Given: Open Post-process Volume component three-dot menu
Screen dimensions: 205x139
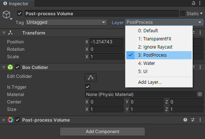Looking at the screenshot, I should [x=200, y=120].
